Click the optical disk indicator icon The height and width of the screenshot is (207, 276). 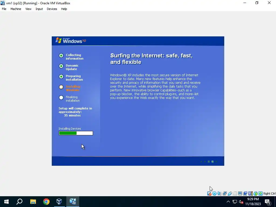[214, 194]
